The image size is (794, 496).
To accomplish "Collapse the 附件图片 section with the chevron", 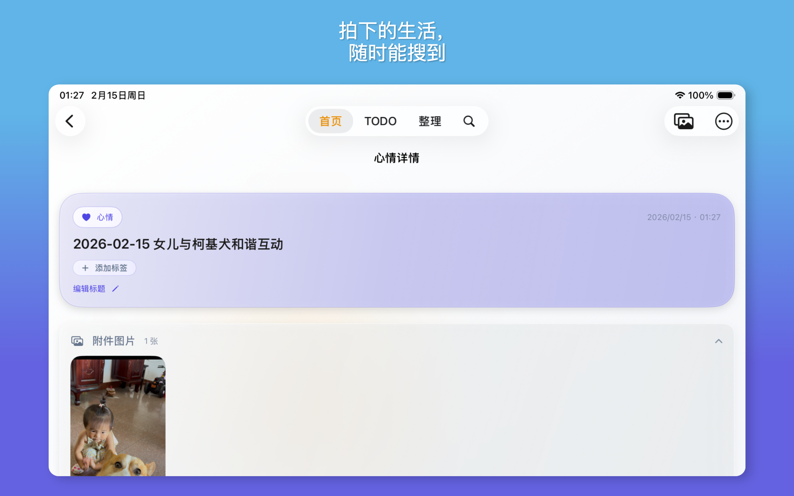I will [718, 341].
